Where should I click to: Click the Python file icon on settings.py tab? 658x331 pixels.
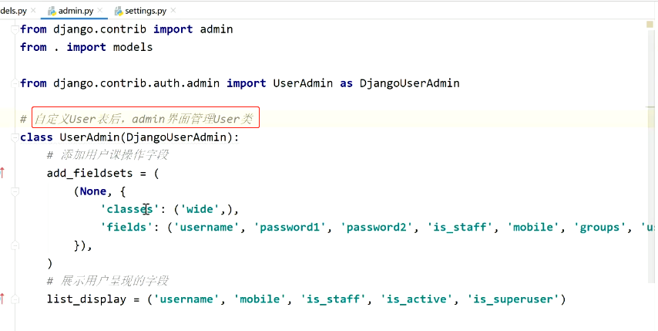pyautogui.click(x=118, y=11)
